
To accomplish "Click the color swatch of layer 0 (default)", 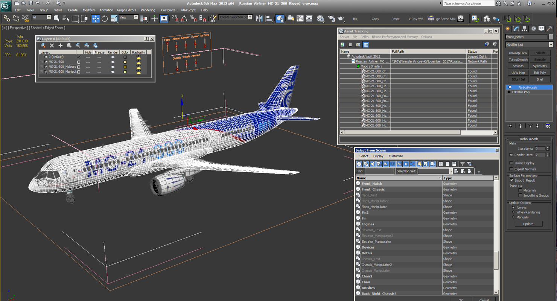I will click(x=125, y=57).
